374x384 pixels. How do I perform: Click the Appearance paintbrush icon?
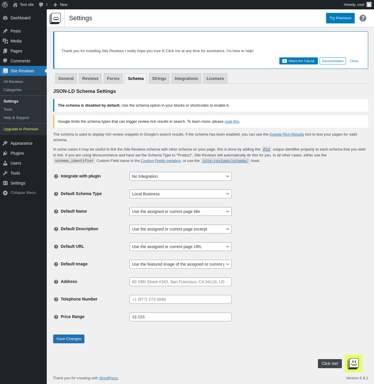pos(5,143)
